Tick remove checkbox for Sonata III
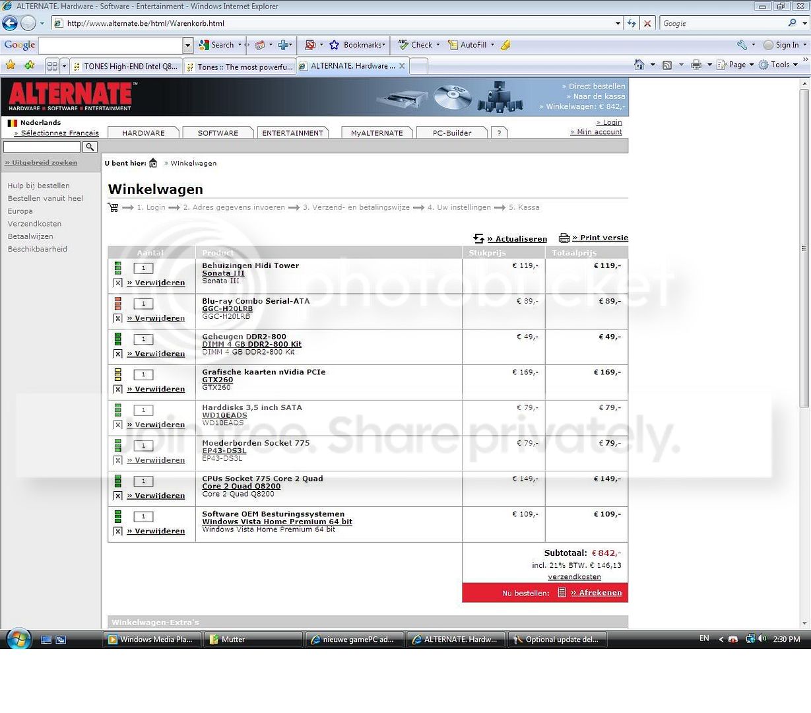The height and width of the screenshot is (713, 811). [x=117, y=283]
